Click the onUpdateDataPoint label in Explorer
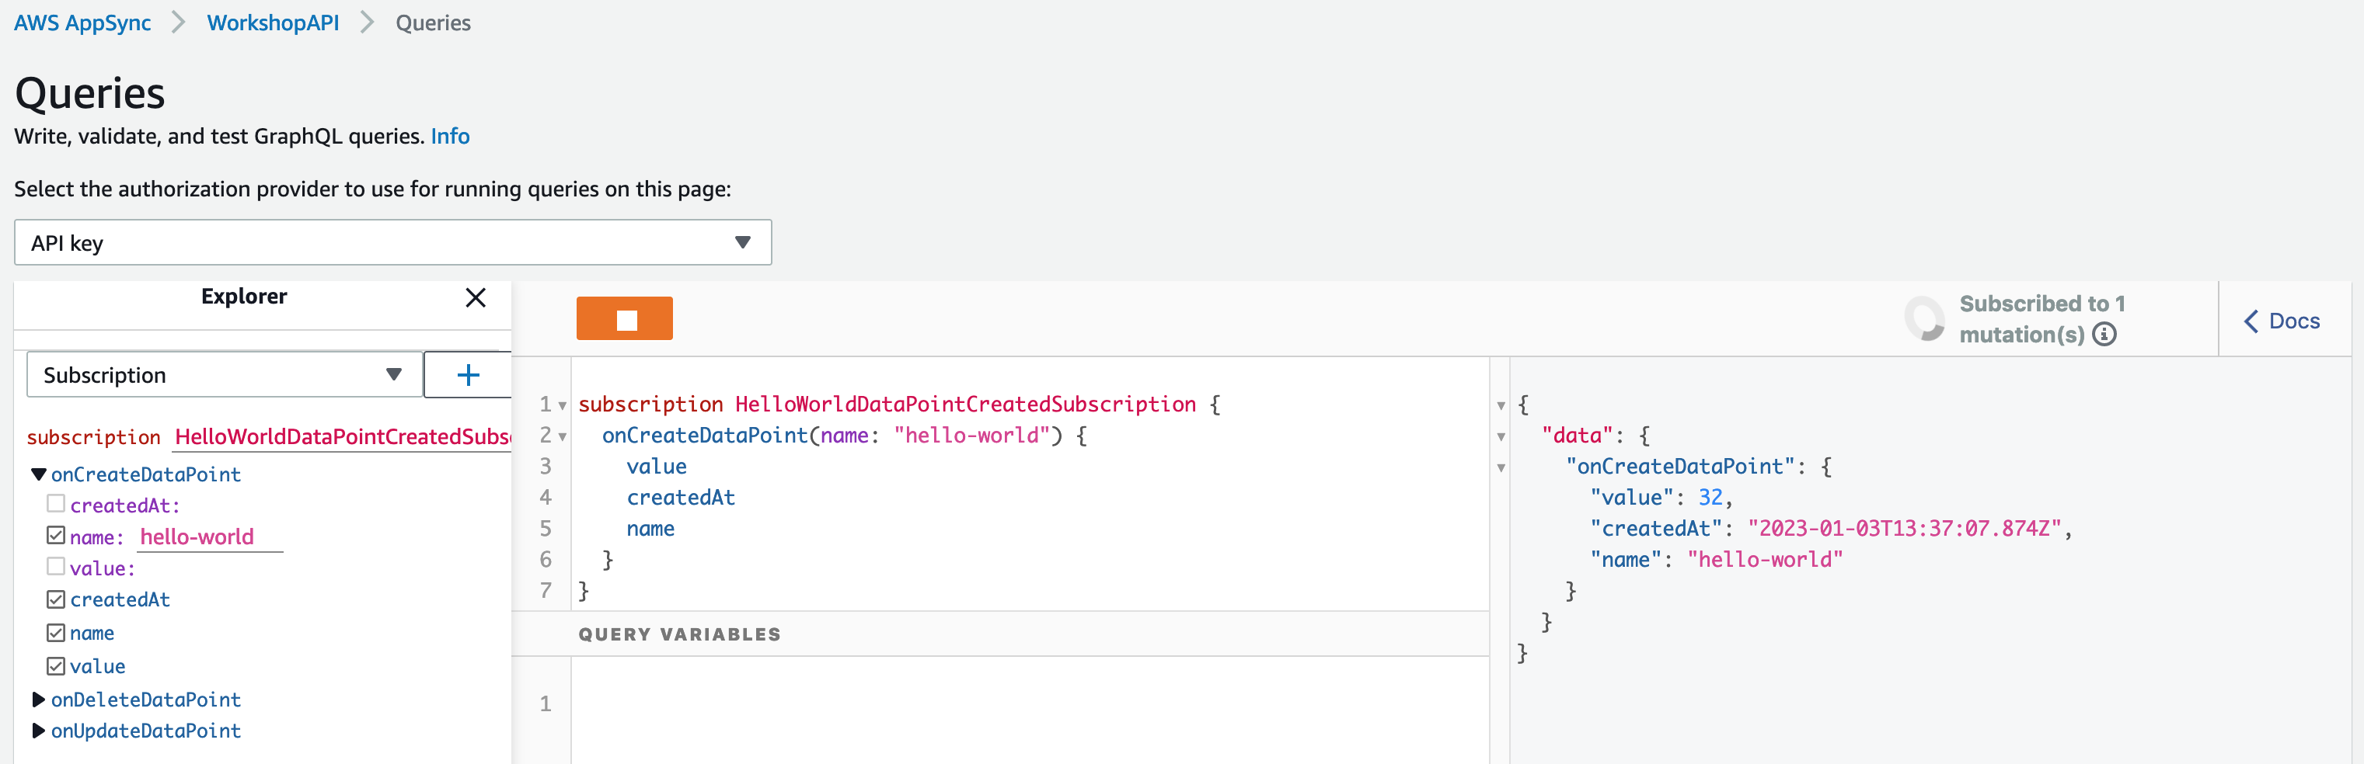2364x764 pixels. (x=146, y=731)
